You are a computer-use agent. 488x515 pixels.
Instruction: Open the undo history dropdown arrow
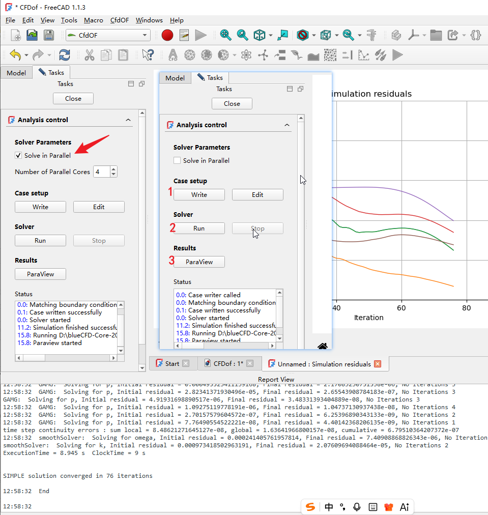tap(26, 55)
